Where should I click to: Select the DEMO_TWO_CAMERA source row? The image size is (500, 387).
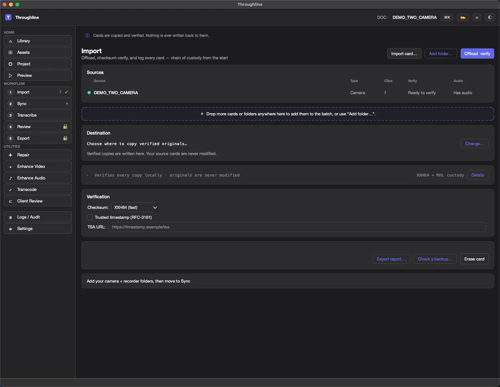[287, 92]
